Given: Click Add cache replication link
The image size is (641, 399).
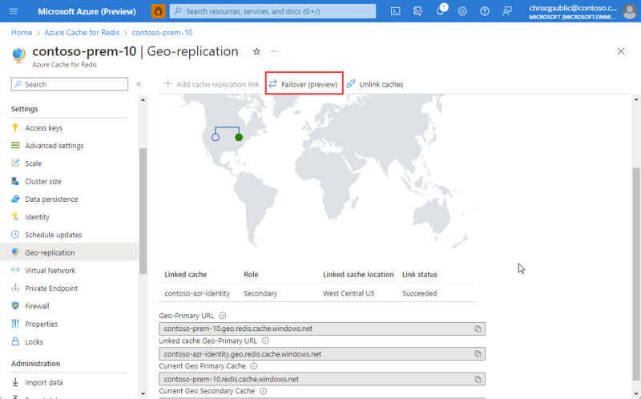Looking at the screenshot, I should (212, 84).
